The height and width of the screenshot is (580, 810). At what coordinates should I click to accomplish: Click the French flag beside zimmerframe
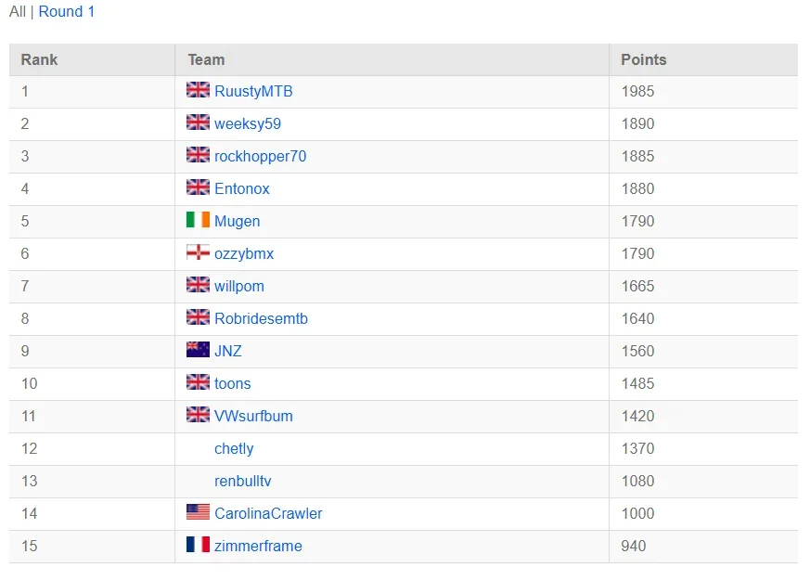(198, 545)
